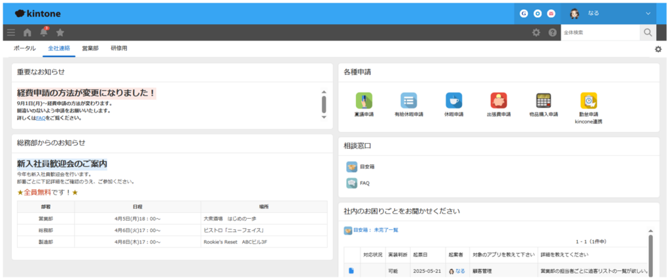Click the 重要なお知らせ panel scrollbar down arrow
The height and width of the screenshot is (280, 670).
tap(323, 117)
